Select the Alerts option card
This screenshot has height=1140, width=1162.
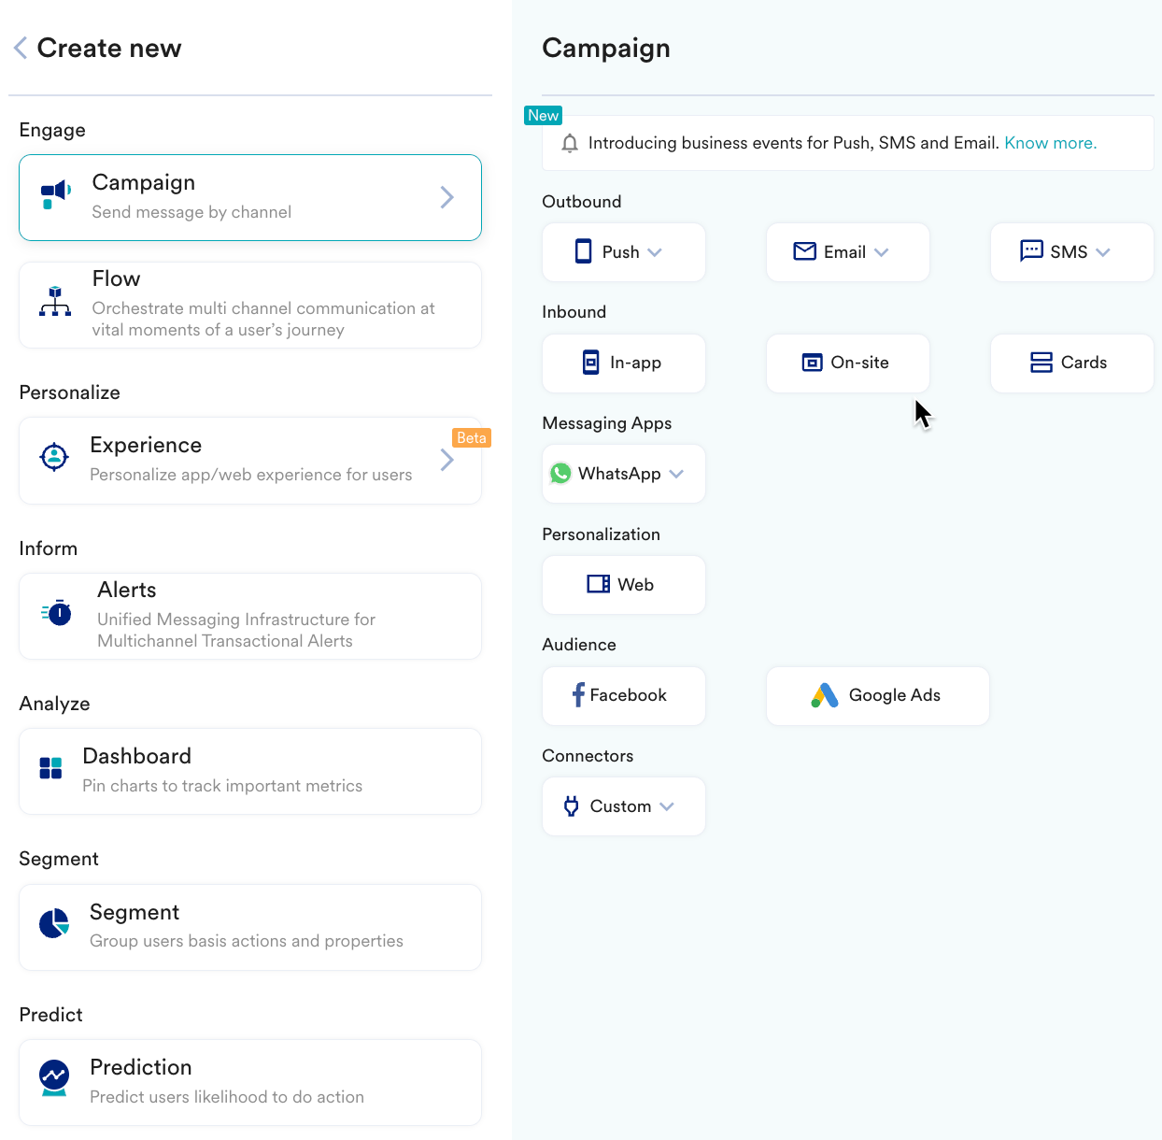pyautogui.click(x=250, y=616)
